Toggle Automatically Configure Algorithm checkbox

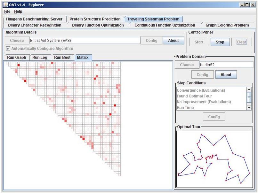pyautogui.click(x=8, y=49)
